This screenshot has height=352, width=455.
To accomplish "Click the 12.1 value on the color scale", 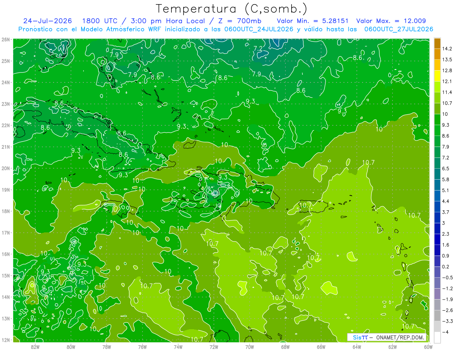I will [x=447, y=81].
